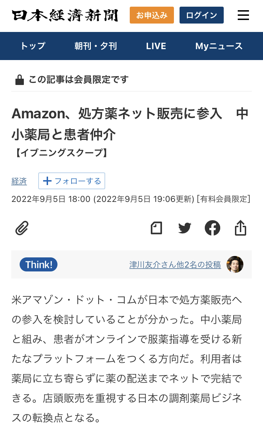Screen dimensions: 263x427
Task: Open the 経済 category link
Action: coord(19,181)
